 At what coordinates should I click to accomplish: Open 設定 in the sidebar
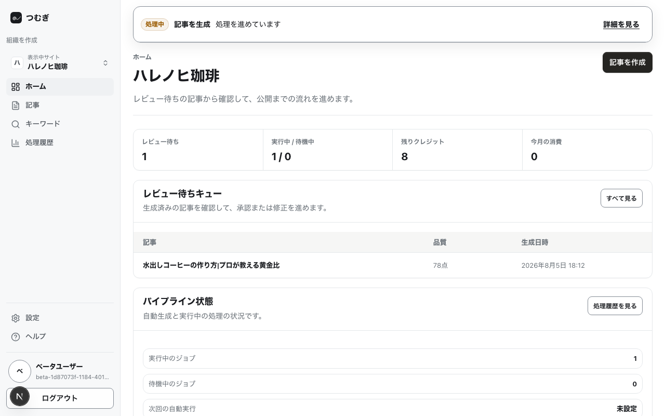[60, 318]
